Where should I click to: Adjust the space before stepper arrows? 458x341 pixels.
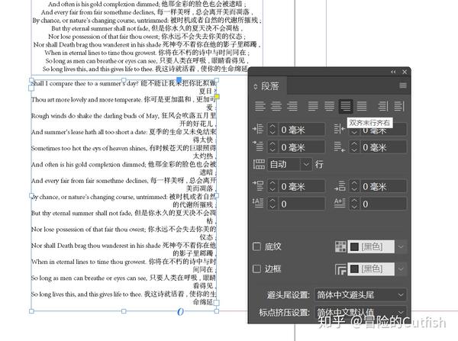(273, 186)
